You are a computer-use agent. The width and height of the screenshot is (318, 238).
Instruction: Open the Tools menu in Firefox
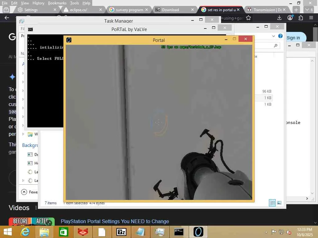[74, 3]
